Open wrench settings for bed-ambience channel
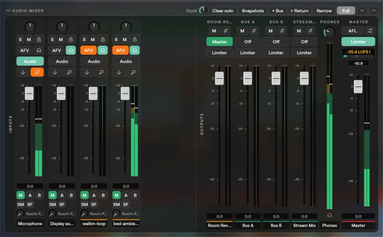The image size is (383, 237). click(133, 72)
